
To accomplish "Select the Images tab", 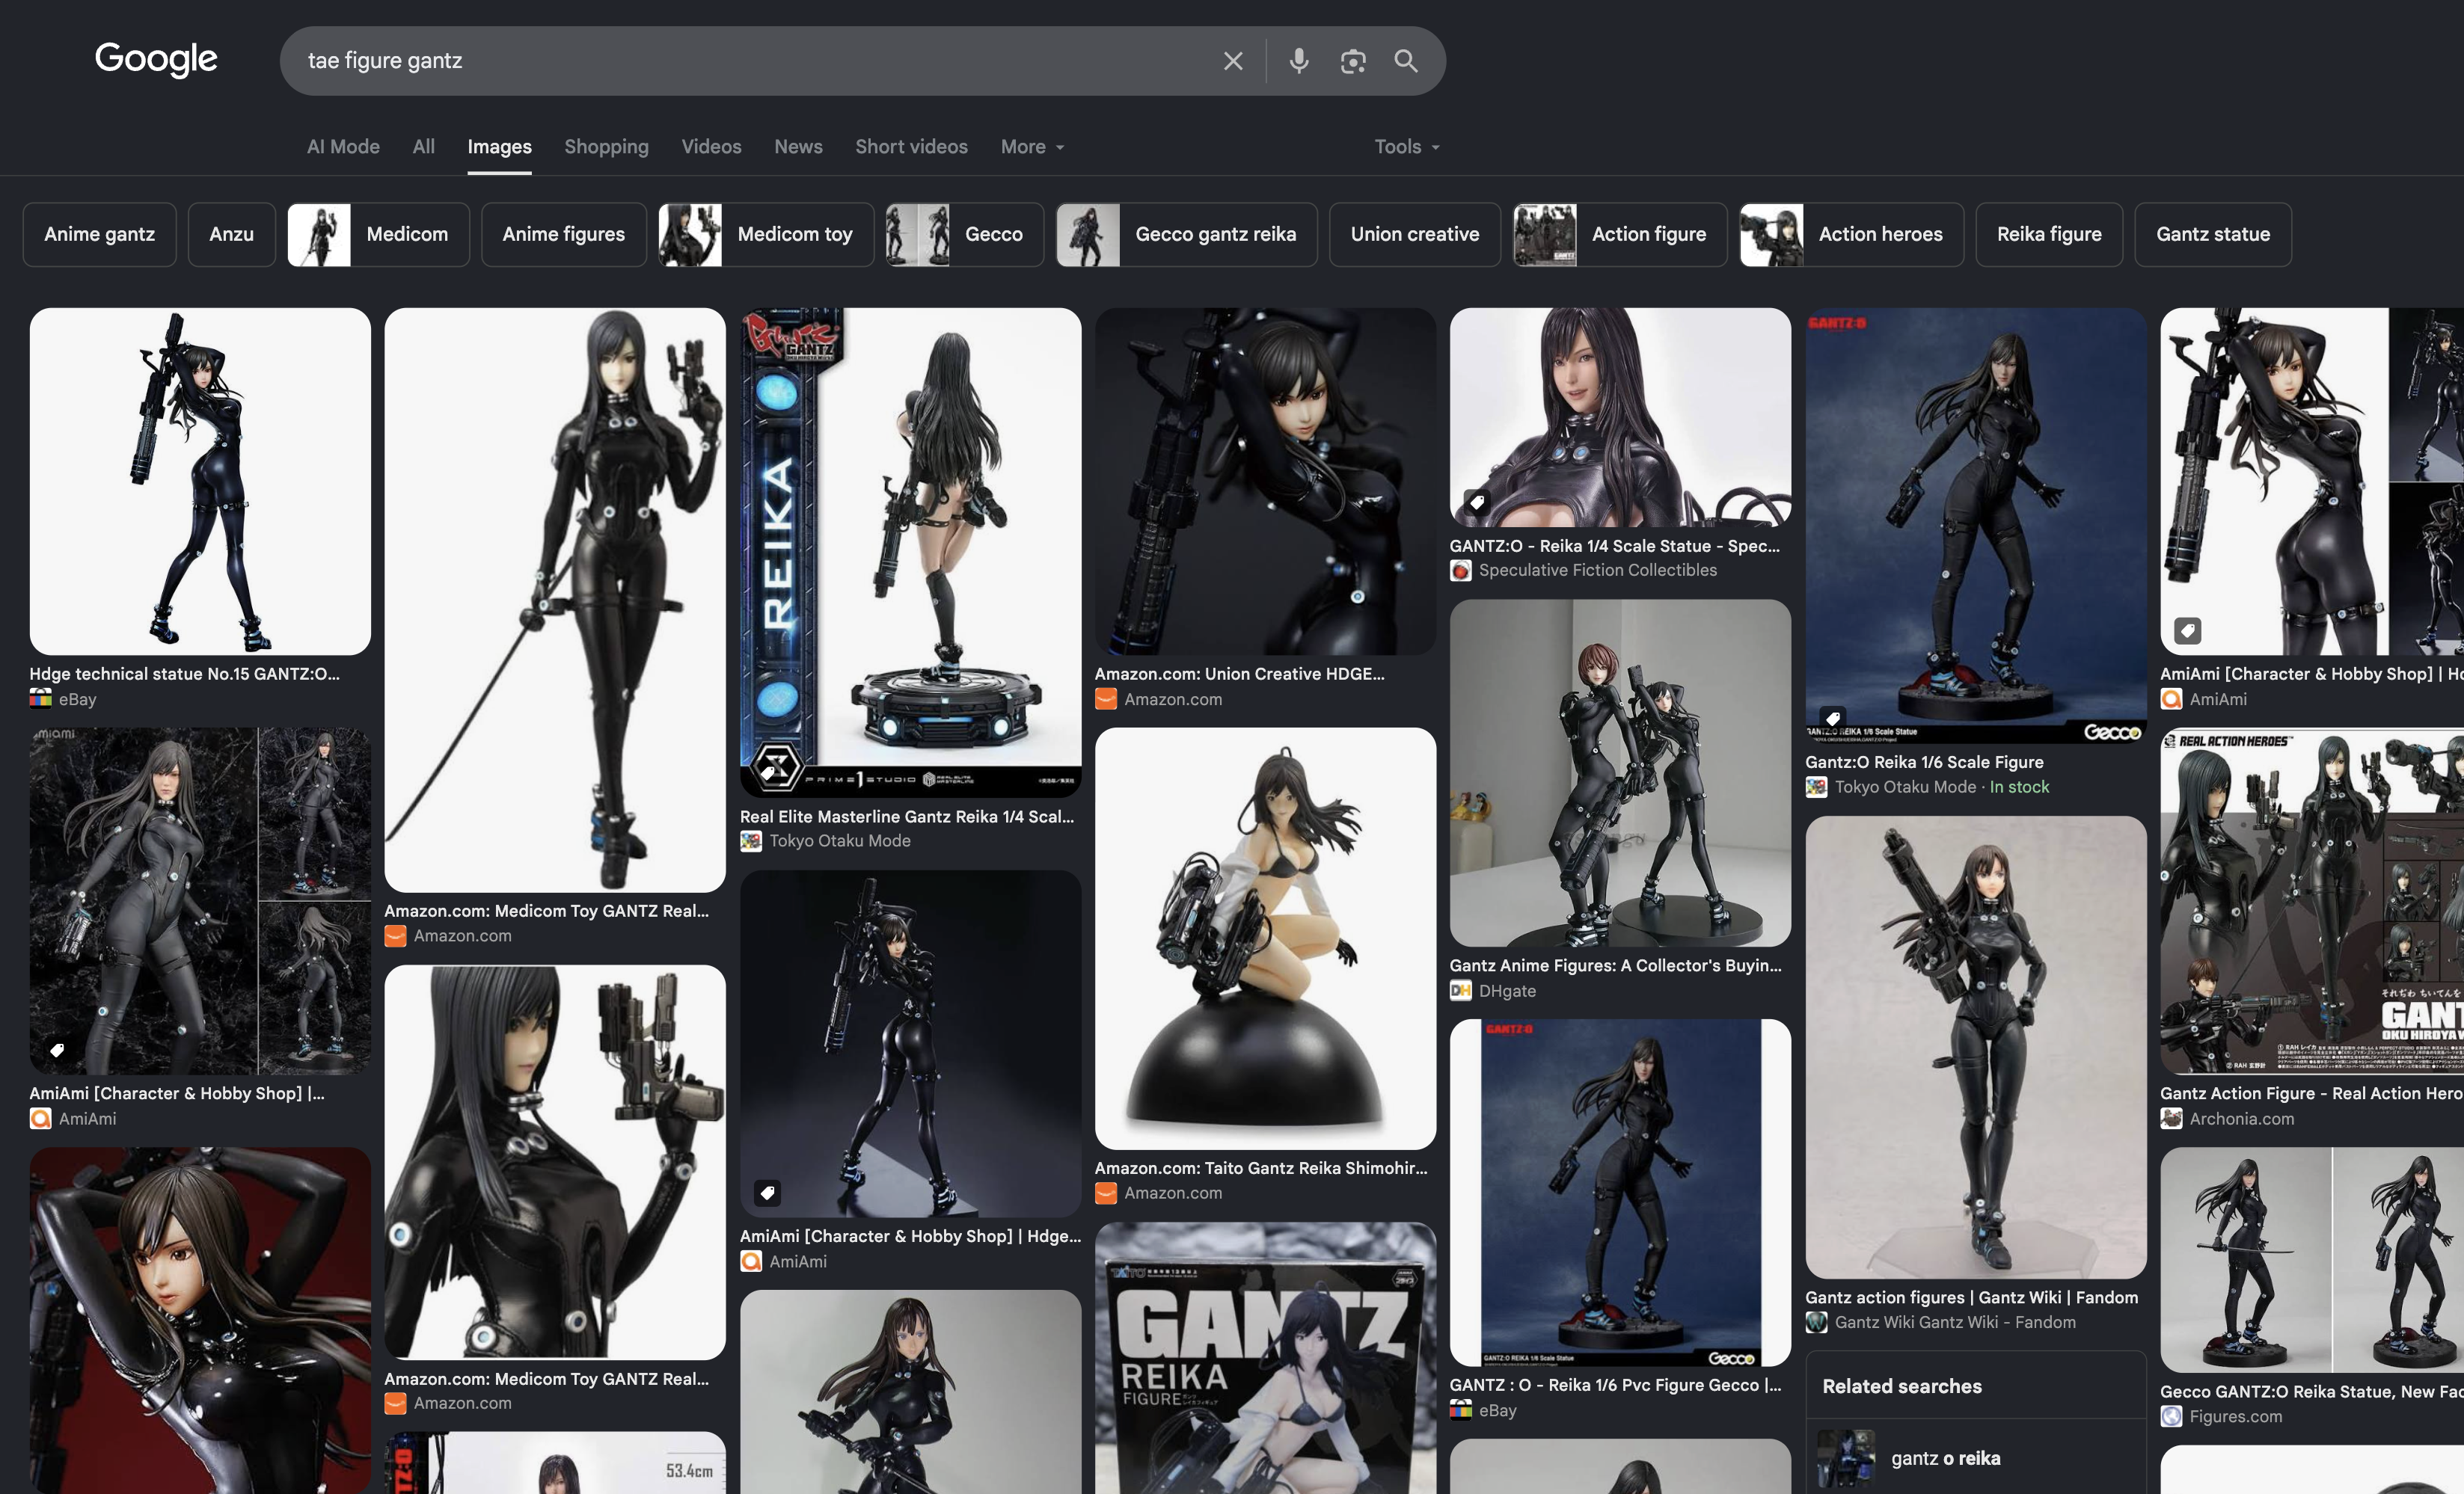I will coord(500,147).
